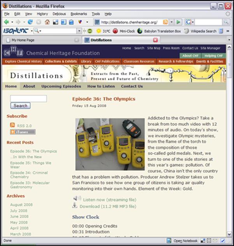Open Babylon Translation Box
The height and width of the screenshot is (246, 234).
tap(159, 31)
